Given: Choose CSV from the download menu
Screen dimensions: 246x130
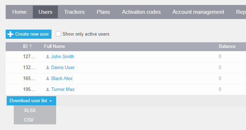Looking at the screenshot, I should 29,120.
